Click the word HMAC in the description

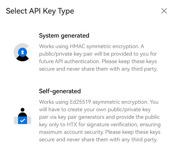[77, 46]
